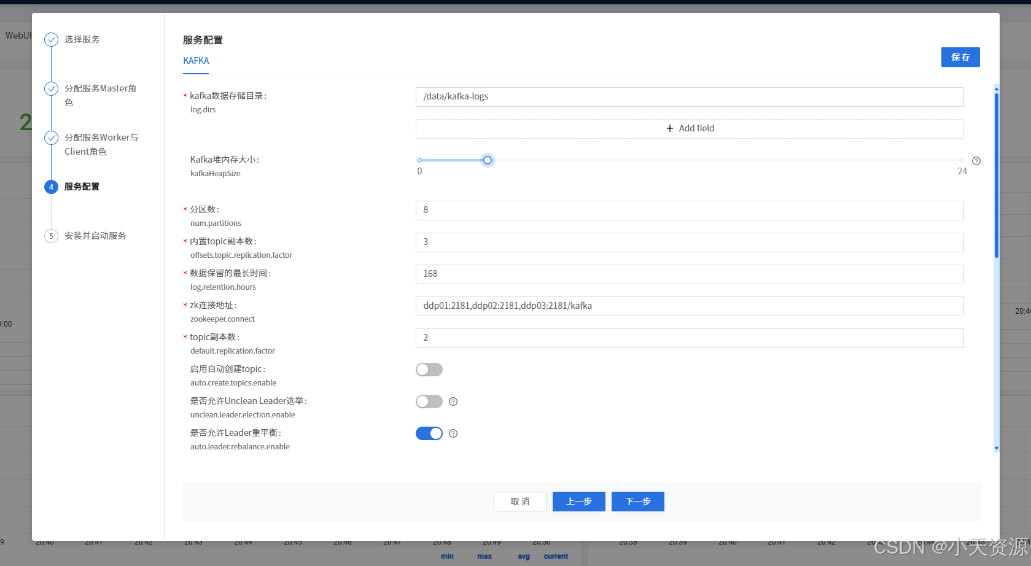
Task: Go back with the 上一步 button
Action: (579, 502)
